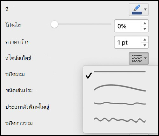Click the ชนิดเส้นประ dash type label

[x=19, y=91]
